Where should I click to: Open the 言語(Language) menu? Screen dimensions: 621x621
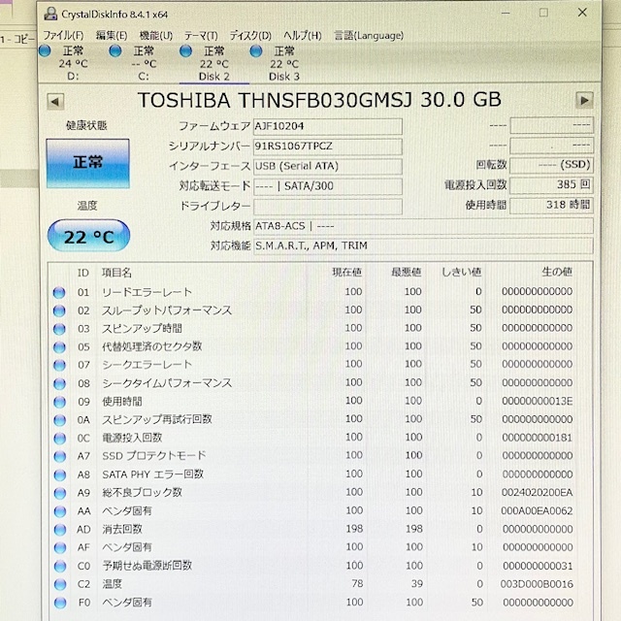click(x=369, y=36)
